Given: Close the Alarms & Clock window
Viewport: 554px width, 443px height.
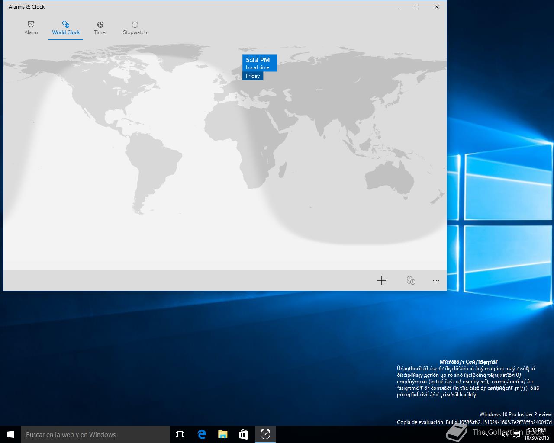Looking at the screenshot, I should pos(437,7).
